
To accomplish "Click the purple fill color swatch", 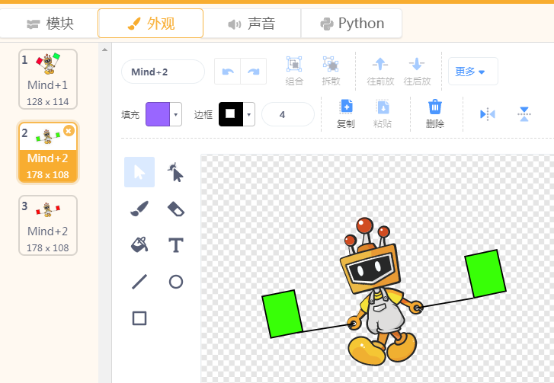I will 158,114.
